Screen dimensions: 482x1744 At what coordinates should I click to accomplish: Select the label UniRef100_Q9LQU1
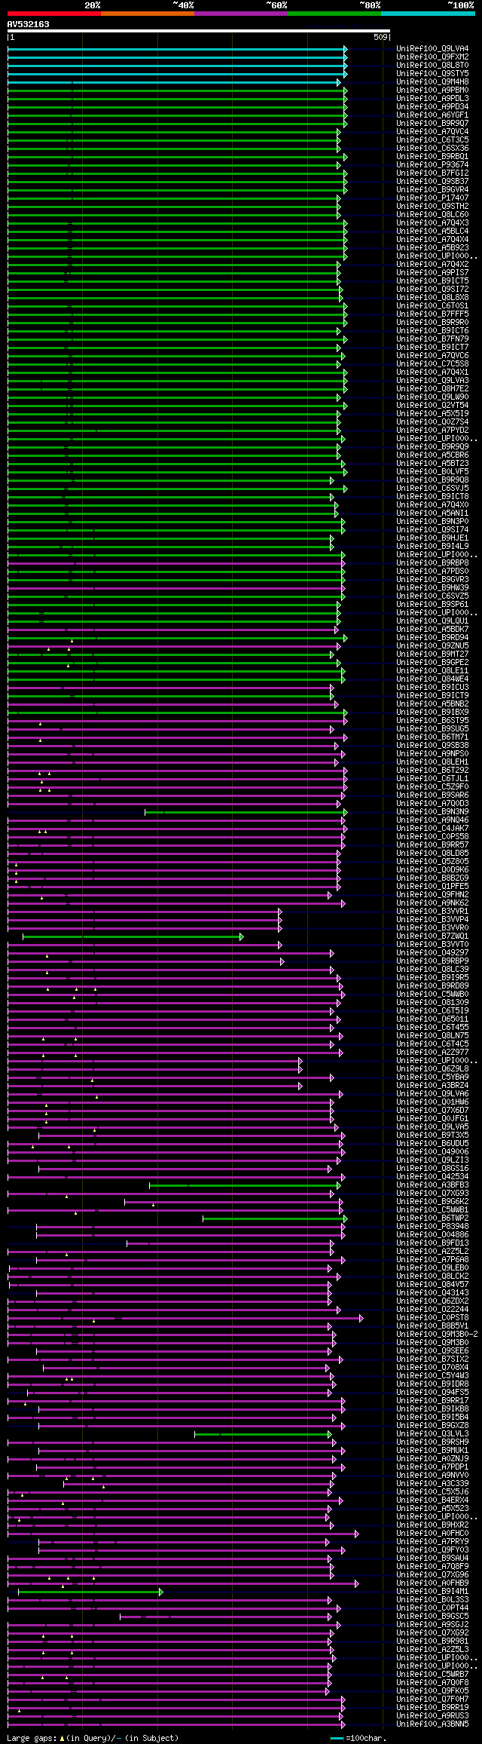432,621
